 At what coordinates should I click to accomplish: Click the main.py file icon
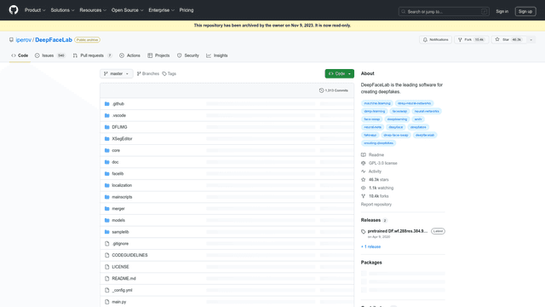[107, 302]
